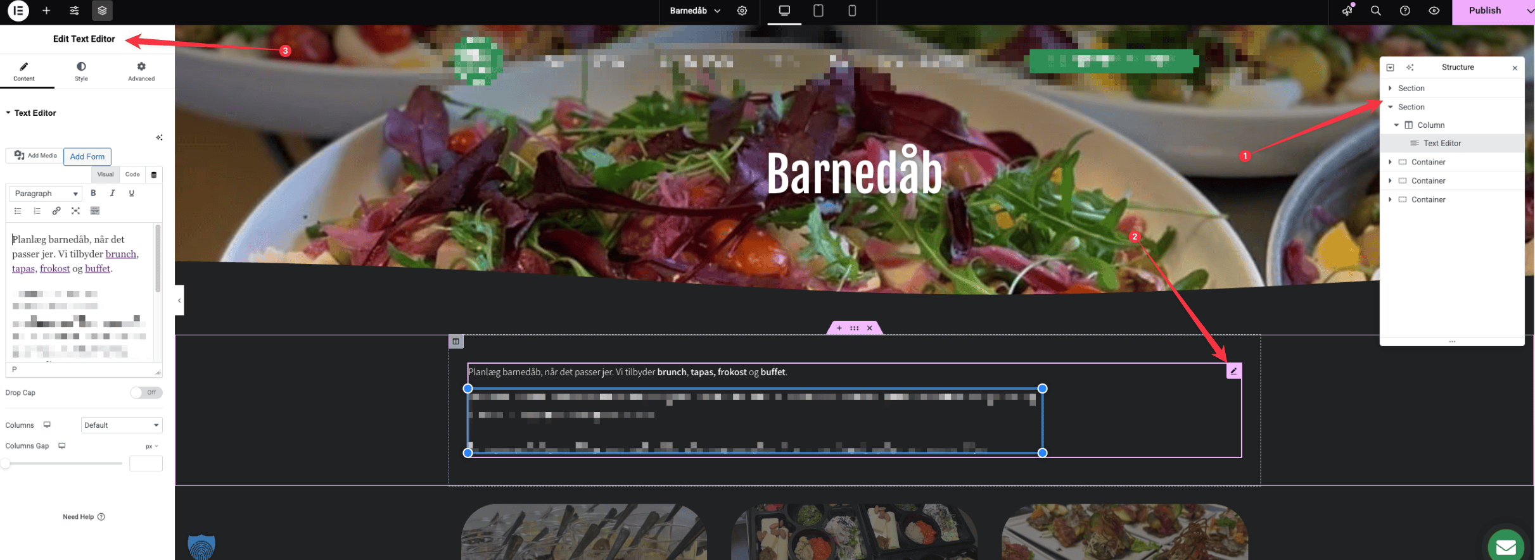
Task: Switch to the Advanced tab
Action: coord(141,72)
